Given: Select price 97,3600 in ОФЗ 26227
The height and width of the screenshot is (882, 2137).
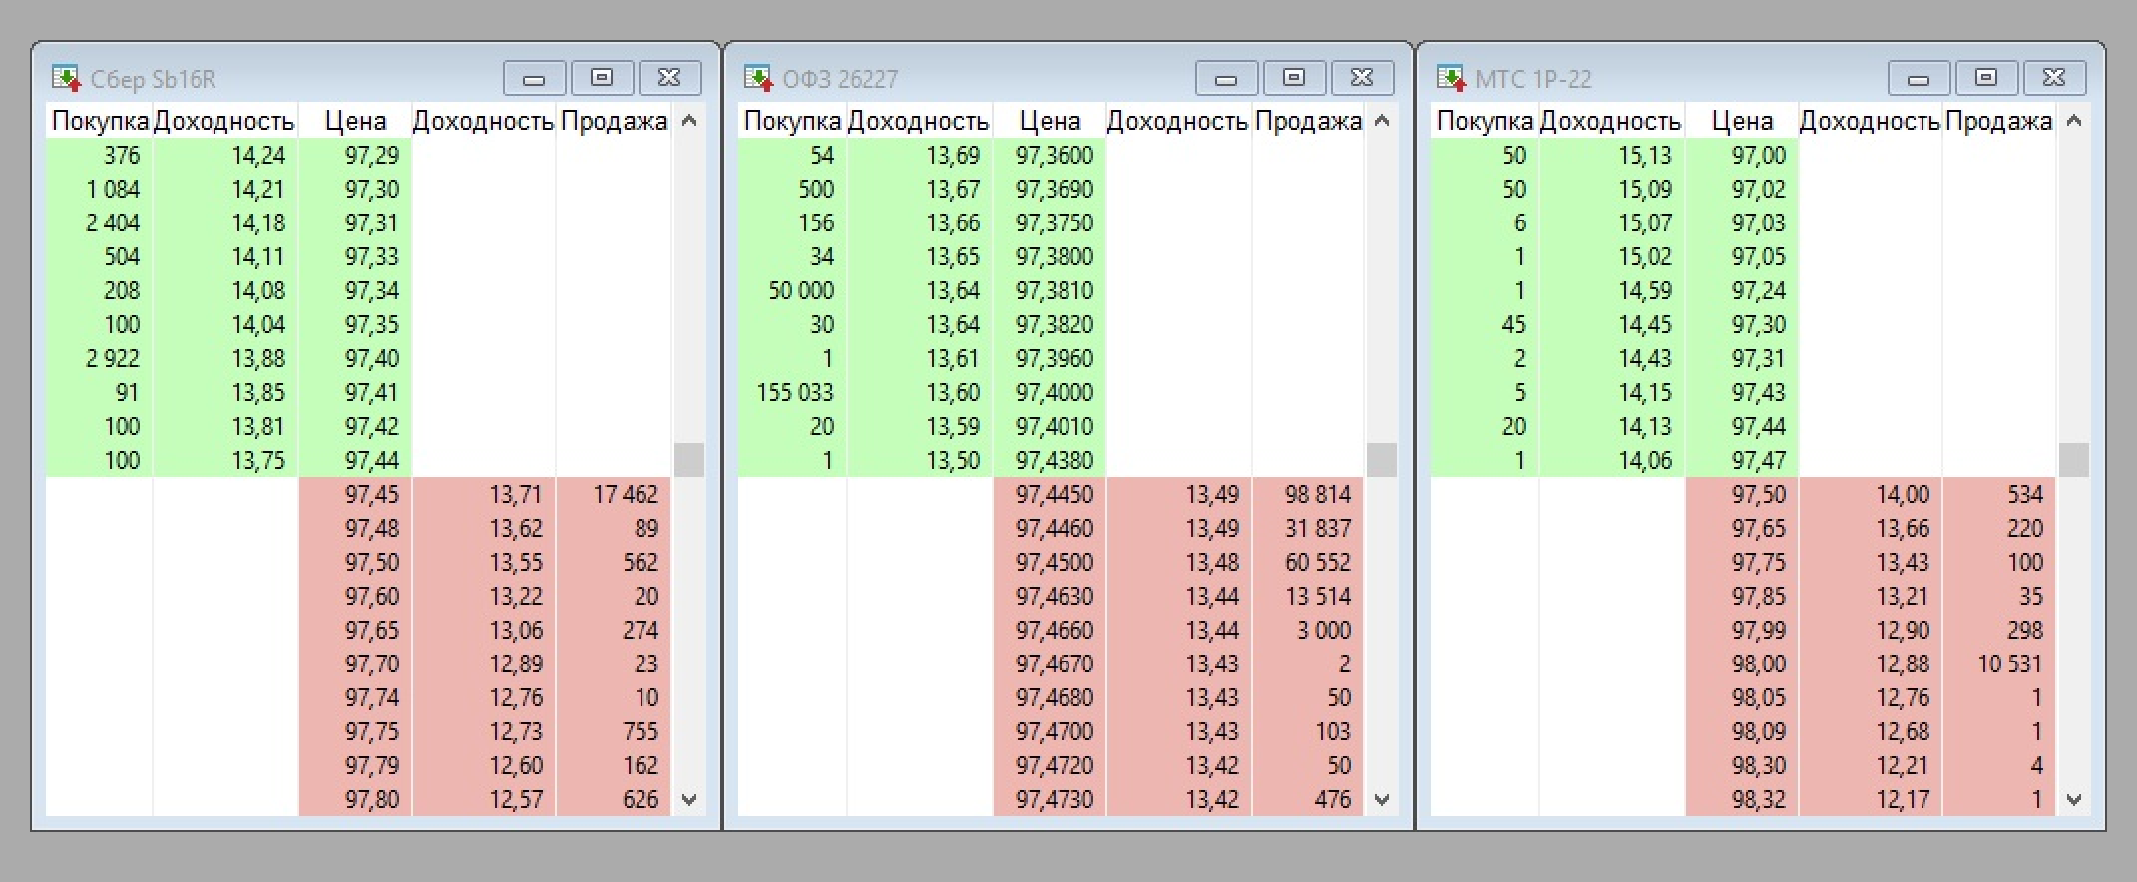Looking at the screenshot, I should (x=1055, y=155).
